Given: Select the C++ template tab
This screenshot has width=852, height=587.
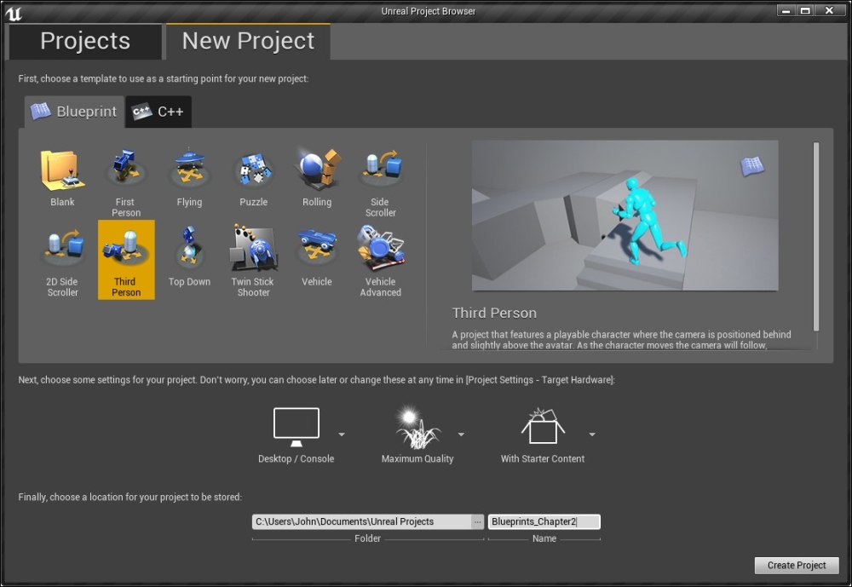Looking at the screenshot, I should [158, 112].
